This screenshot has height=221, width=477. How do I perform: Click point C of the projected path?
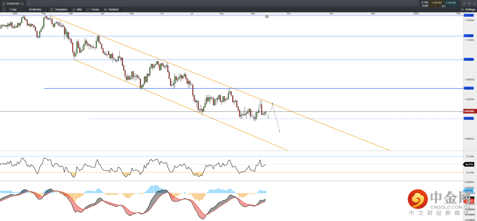[279, 131]
